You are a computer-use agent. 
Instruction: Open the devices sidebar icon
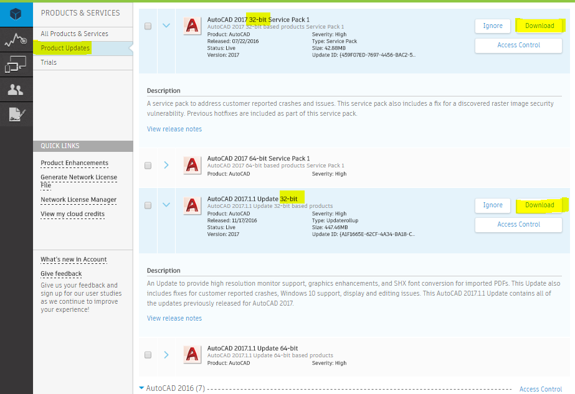click(16, 65)
